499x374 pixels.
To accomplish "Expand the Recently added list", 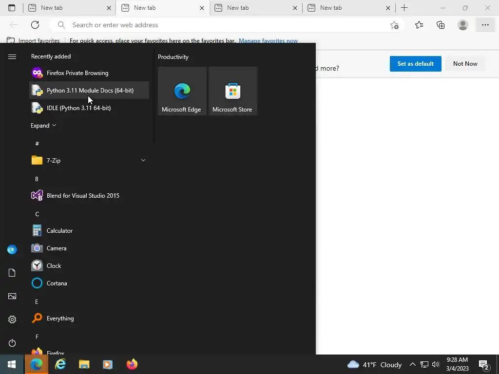I will pos(43,125).
